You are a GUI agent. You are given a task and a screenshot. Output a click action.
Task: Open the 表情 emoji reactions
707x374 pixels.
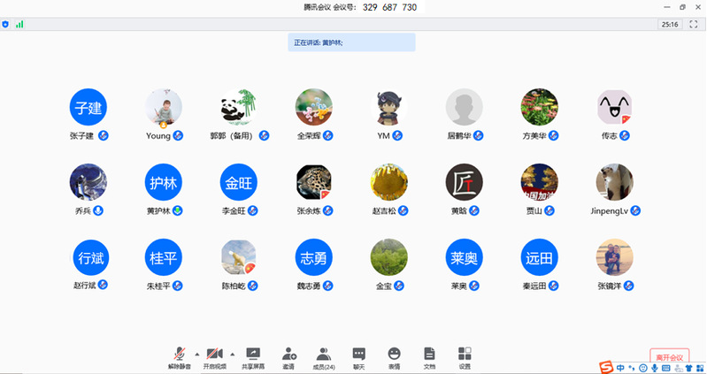coord(394,355)
